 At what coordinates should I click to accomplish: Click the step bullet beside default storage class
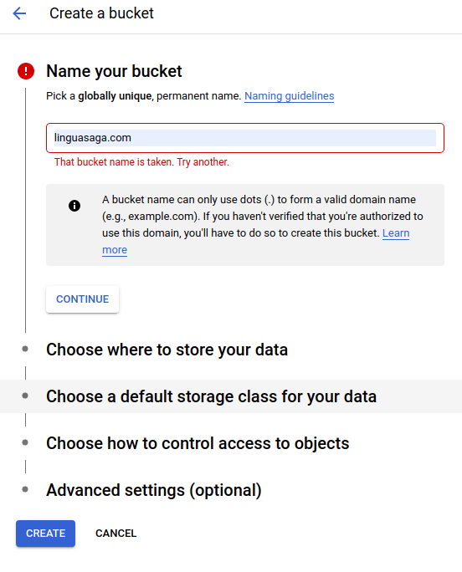(25, 396)
